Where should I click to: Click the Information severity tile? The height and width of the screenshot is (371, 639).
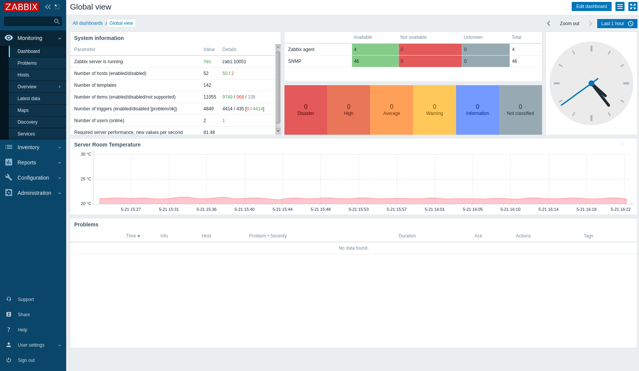click(x=478, y=110)
